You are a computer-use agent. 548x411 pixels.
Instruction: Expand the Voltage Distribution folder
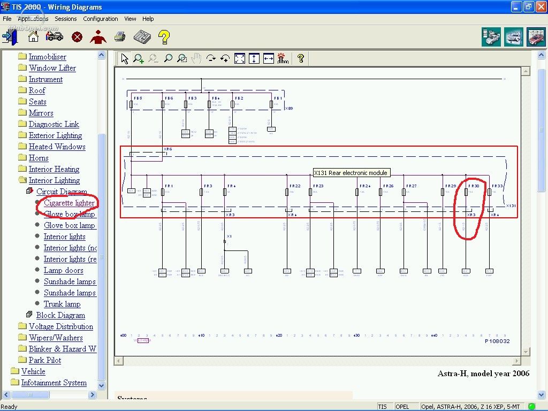click(x=22, y=326)
